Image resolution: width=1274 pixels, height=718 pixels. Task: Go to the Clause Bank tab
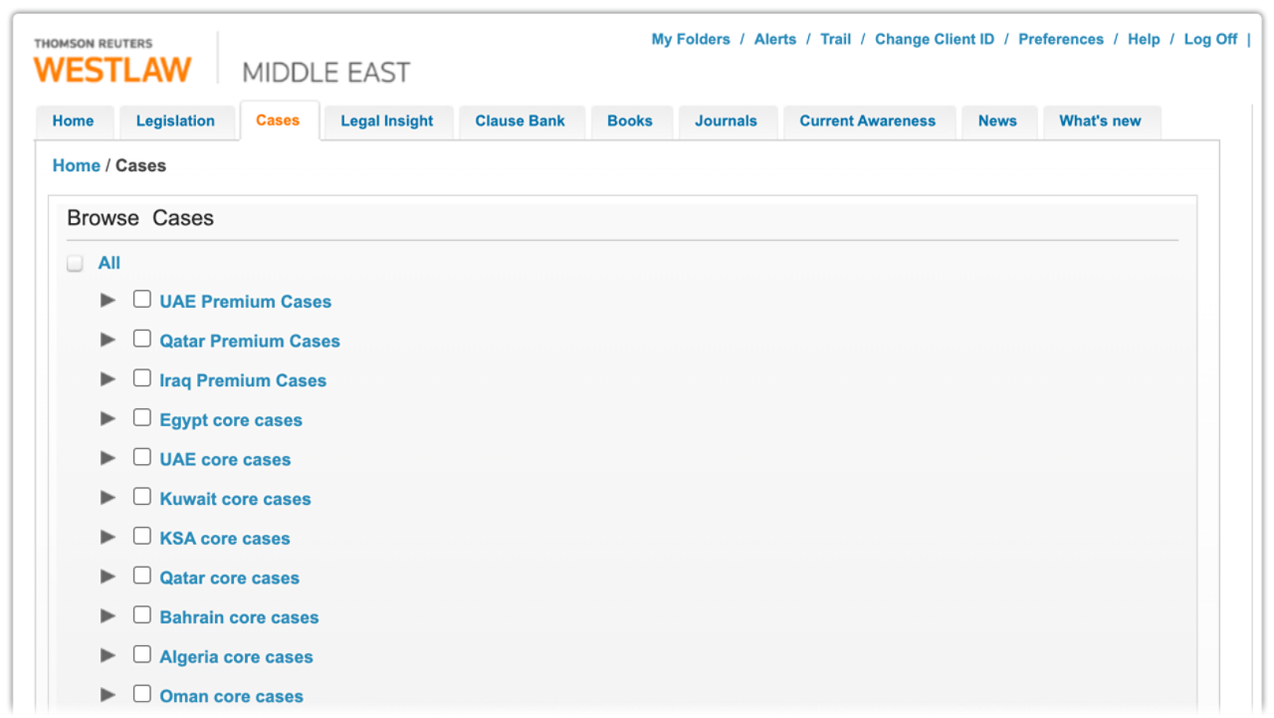pyautogui.click(x=520, y=121)
